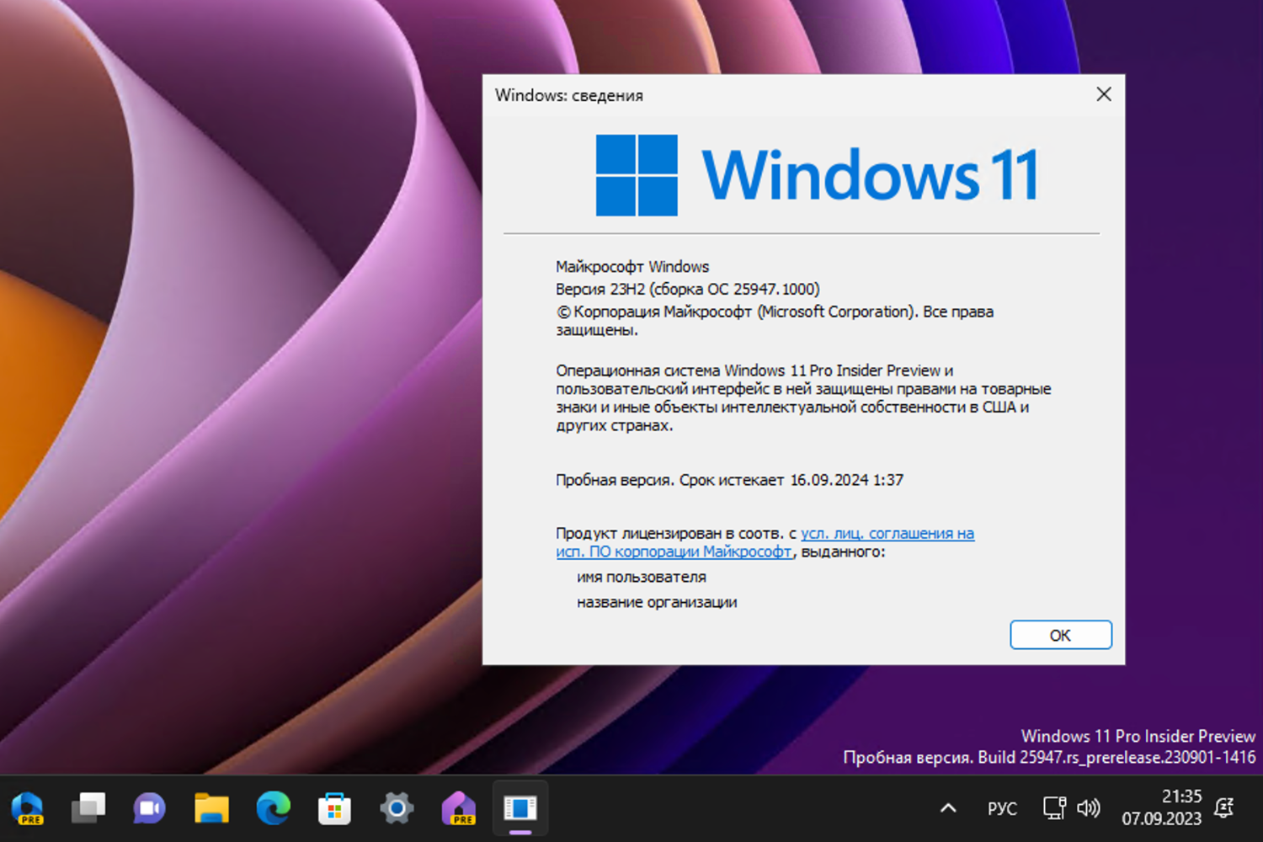Open the усл. лиц. соглашения на license link
This screenshot has height=842, width=1263.
887,533
